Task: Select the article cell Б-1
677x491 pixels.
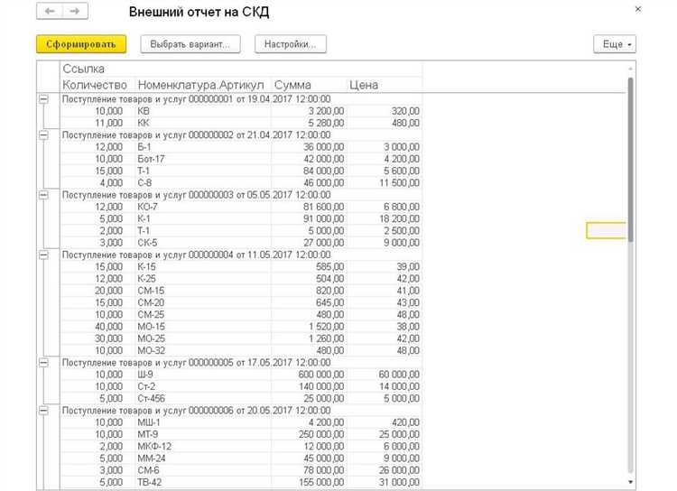Action: 203,147
